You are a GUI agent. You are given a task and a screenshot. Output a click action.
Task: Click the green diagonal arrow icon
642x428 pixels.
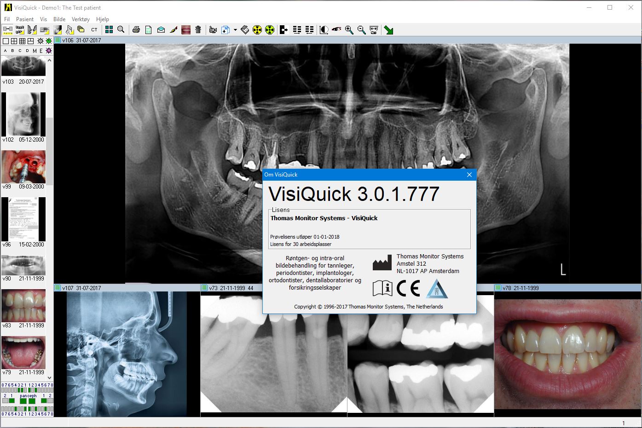coord(389,30)
